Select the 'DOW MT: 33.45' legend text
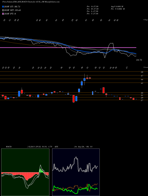This screenshot has height=196, width=148. pos(12,10)
